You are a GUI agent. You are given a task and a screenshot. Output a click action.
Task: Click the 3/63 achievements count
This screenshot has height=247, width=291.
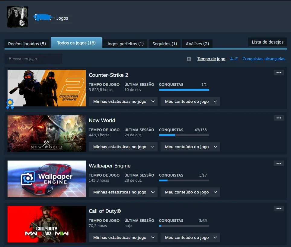point(203,221)
